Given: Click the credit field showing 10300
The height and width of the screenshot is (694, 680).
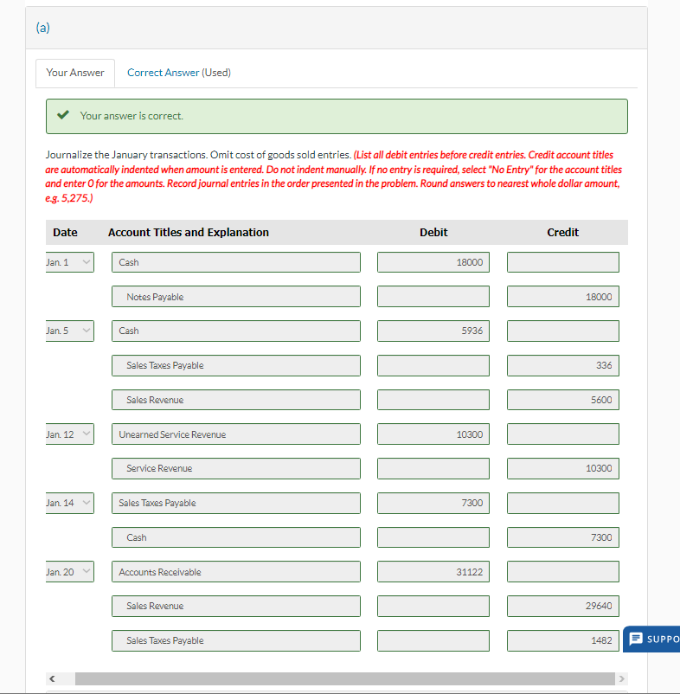Looking at the screenshot, I should tap(562, 468).
